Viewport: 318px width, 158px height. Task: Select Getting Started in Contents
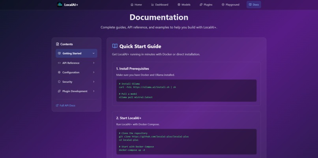tap(77, 53)
